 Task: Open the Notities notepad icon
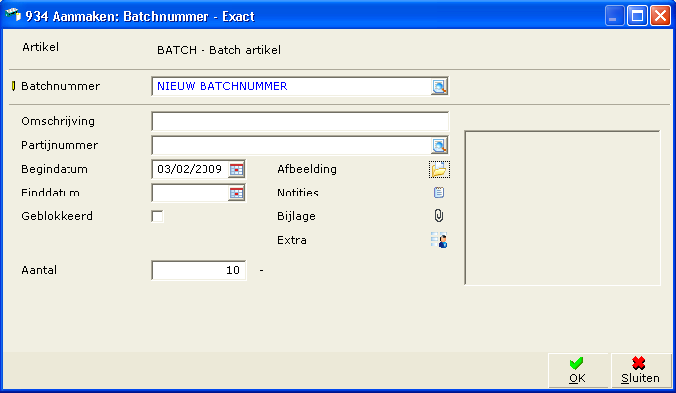point(439,193)
